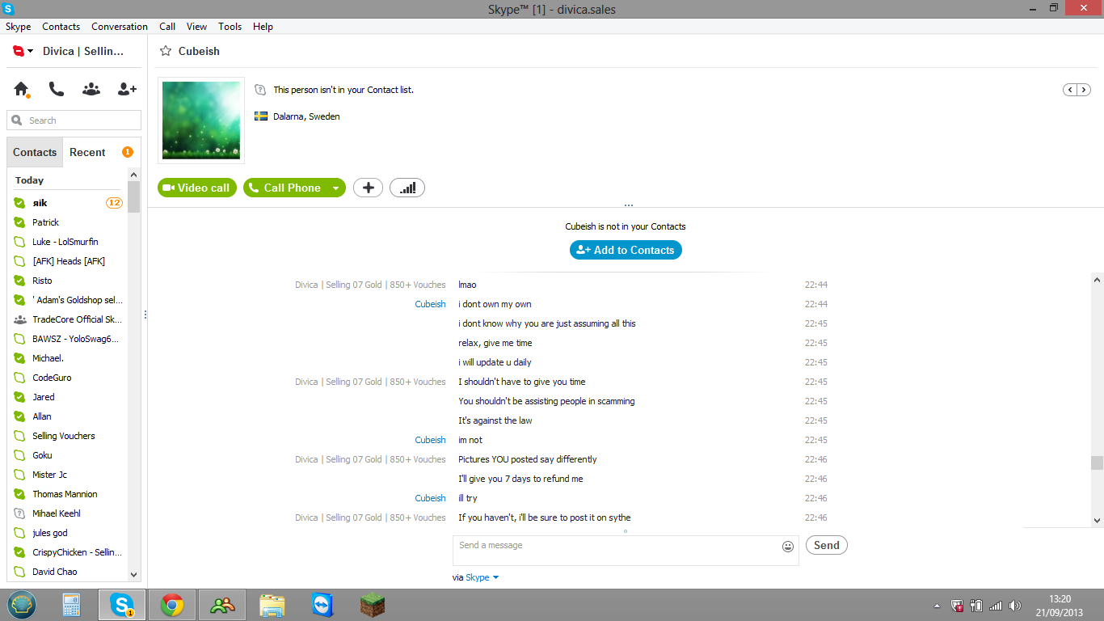The image size is (1104, 621).
Task: Click the star favorite icon beside Cubeish
Action: (x=166, y=51)
